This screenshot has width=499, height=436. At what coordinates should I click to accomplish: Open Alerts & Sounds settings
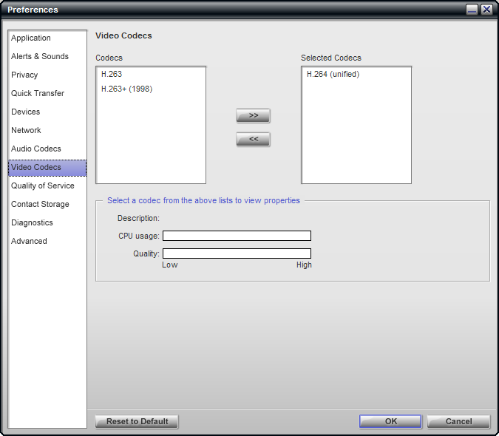point(40,56)
